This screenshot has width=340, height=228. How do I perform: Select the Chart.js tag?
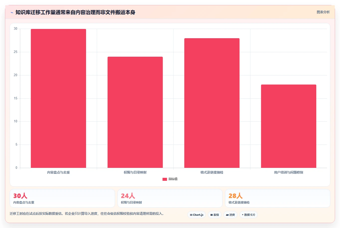coord(197,215)
